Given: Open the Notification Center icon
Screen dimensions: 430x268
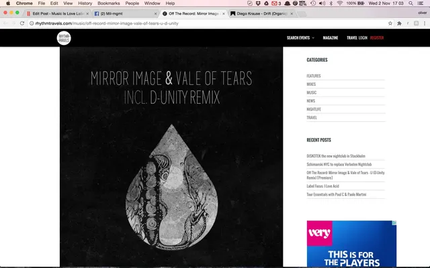Looking at the screenshot, I should click(x=420, y=3).
